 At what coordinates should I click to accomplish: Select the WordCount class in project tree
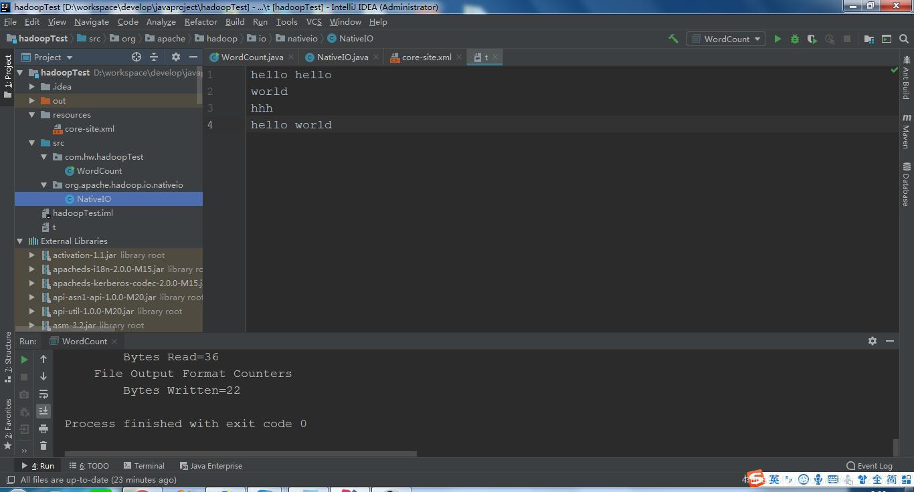coord(99,170)
